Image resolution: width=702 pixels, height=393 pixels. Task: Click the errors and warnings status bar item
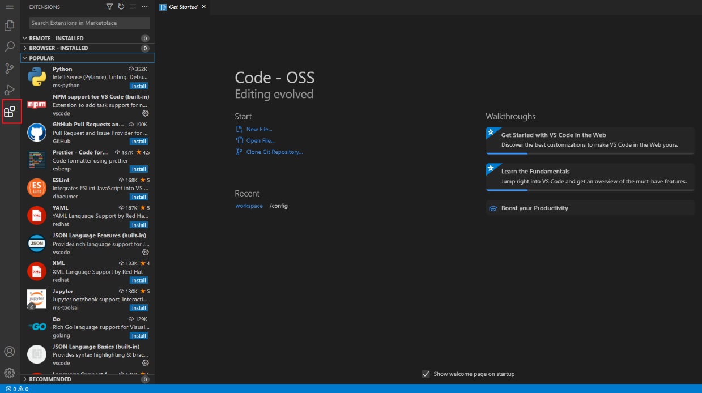coord(17,389)
